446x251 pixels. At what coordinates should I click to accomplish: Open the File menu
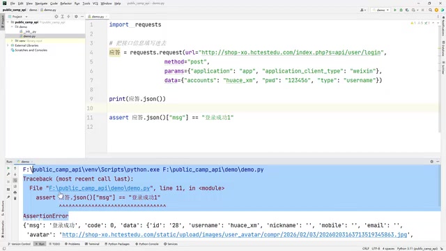coord(13,3)
